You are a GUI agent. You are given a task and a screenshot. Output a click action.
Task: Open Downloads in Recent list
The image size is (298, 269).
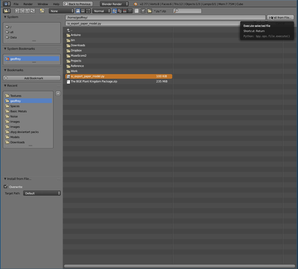(28, 142)
